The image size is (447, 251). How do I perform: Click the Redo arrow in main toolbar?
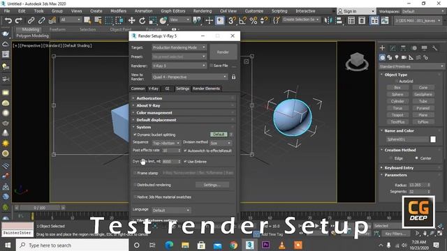[x=19, y=20]
